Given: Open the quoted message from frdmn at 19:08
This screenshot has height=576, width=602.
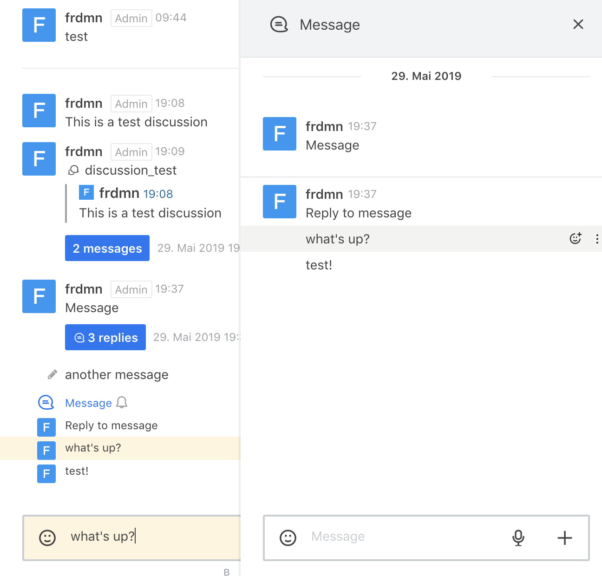Looking at the screenshot, I should (150, 203).
